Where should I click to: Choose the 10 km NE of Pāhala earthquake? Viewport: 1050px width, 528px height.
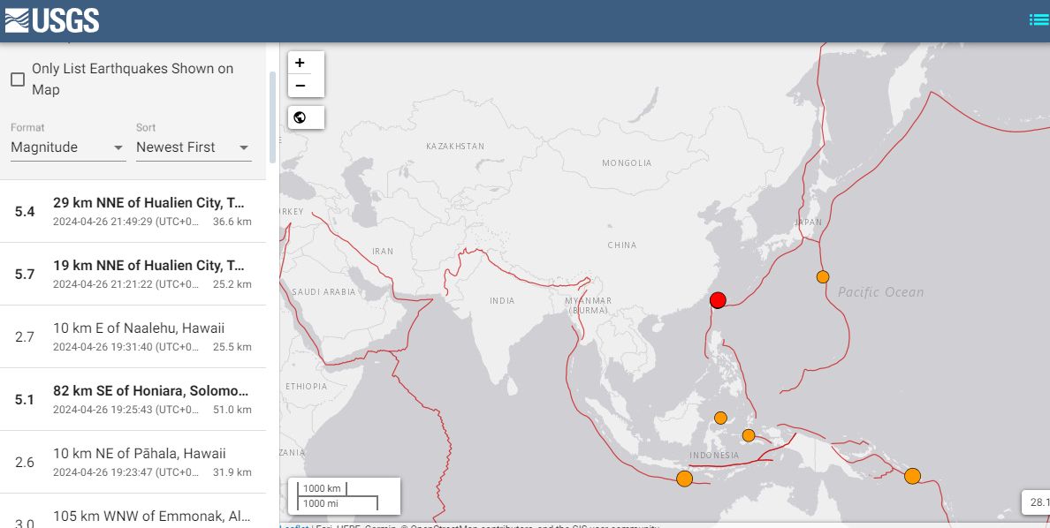pos(133,462)
